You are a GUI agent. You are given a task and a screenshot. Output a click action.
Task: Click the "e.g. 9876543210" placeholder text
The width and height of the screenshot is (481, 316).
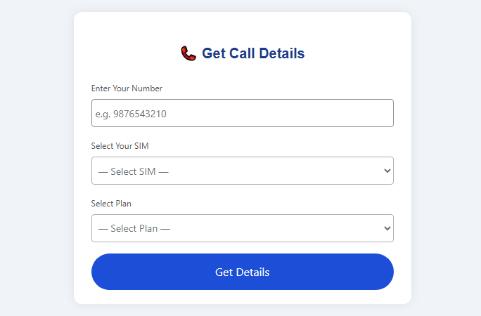(x=132, y=114)
